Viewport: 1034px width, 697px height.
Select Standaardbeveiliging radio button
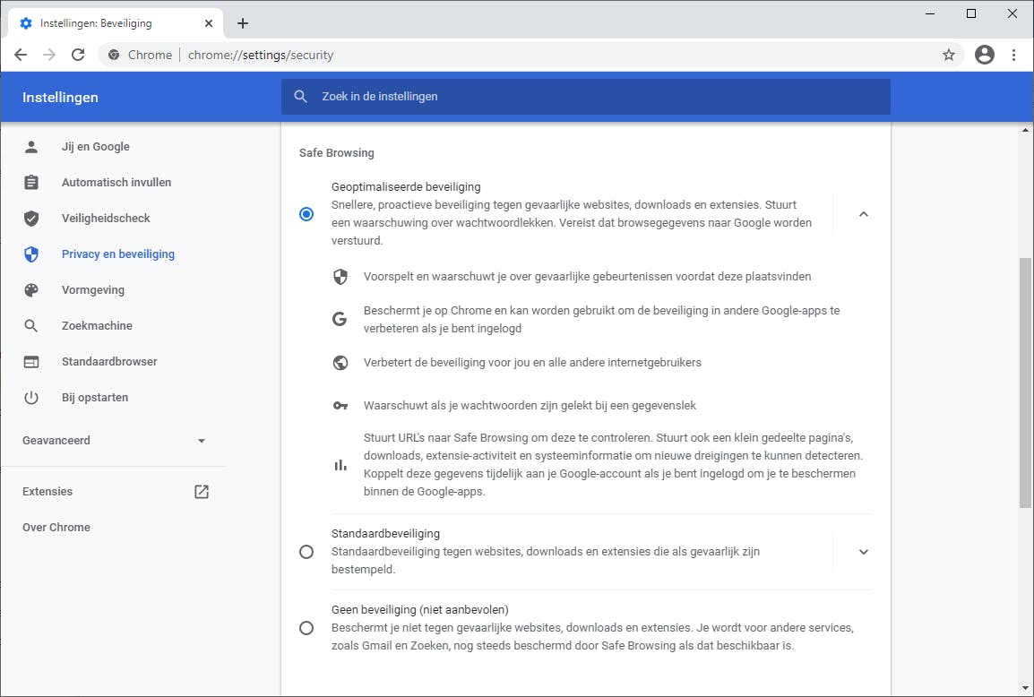click(x=306, y=552)
